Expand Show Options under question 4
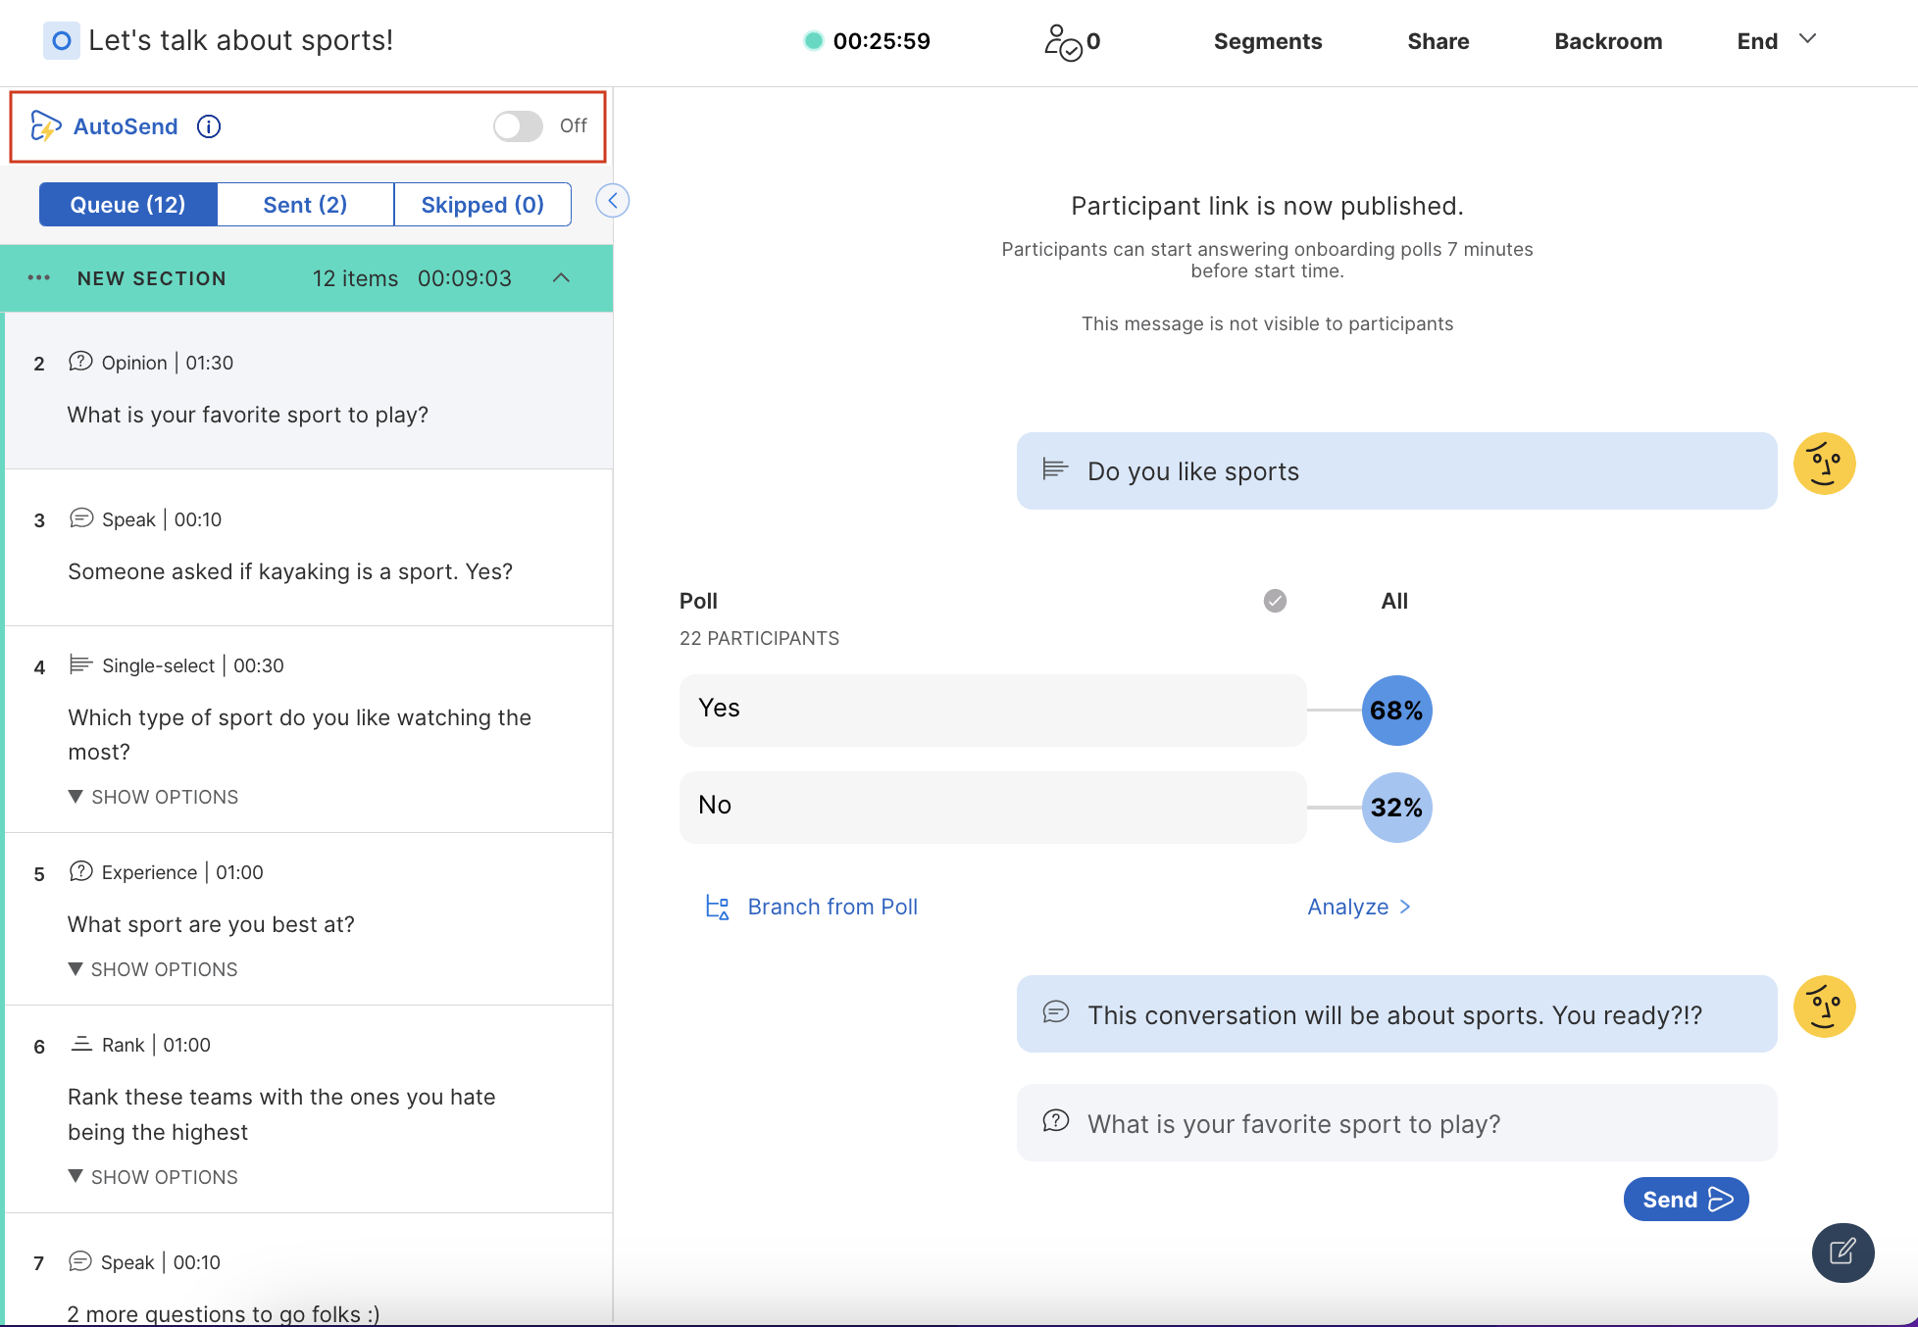1918x1327 pixels. coord(154,797)
